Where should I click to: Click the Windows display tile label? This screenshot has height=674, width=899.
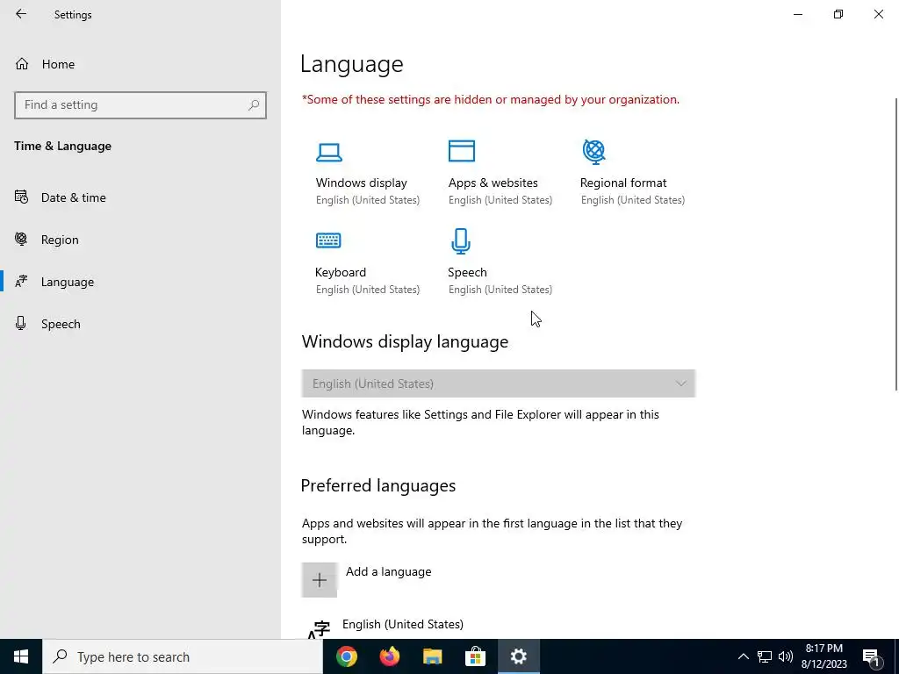361,183
